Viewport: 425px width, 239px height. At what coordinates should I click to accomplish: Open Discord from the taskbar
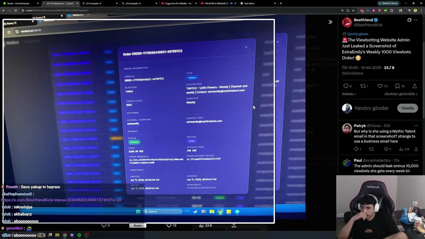(x=72, y=235)
